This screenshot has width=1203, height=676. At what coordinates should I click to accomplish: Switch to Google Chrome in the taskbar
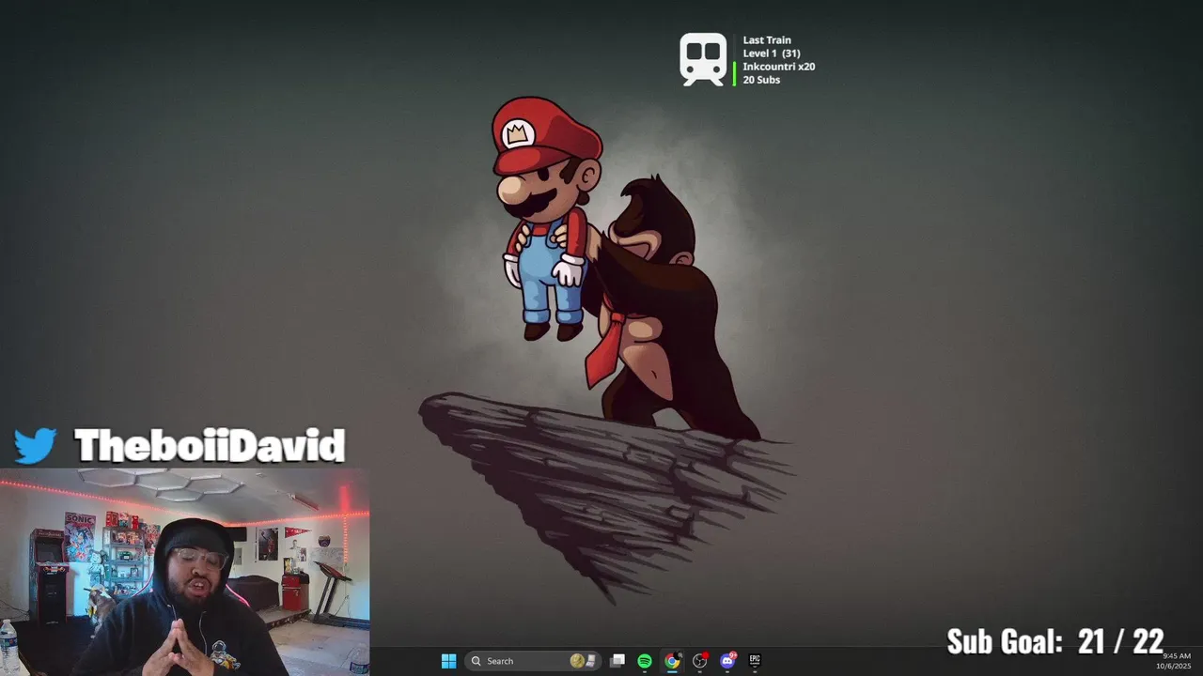672,661
